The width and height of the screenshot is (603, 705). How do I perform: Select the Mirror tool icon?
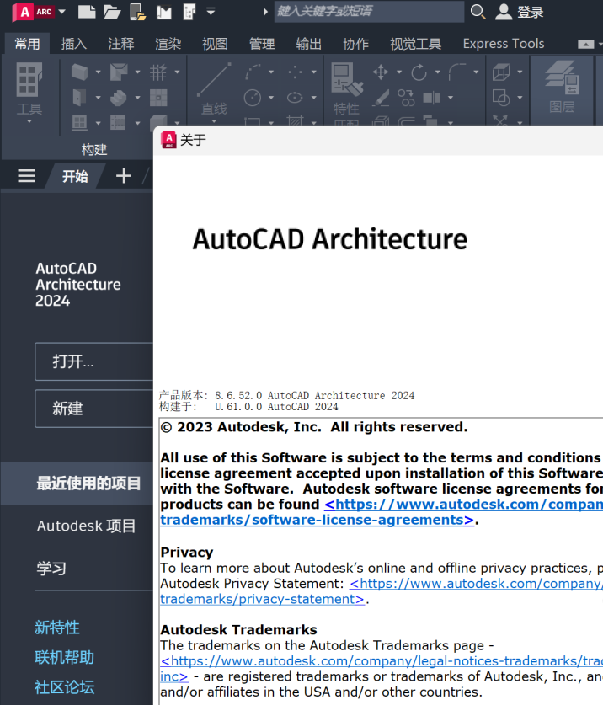coord(432,98)
